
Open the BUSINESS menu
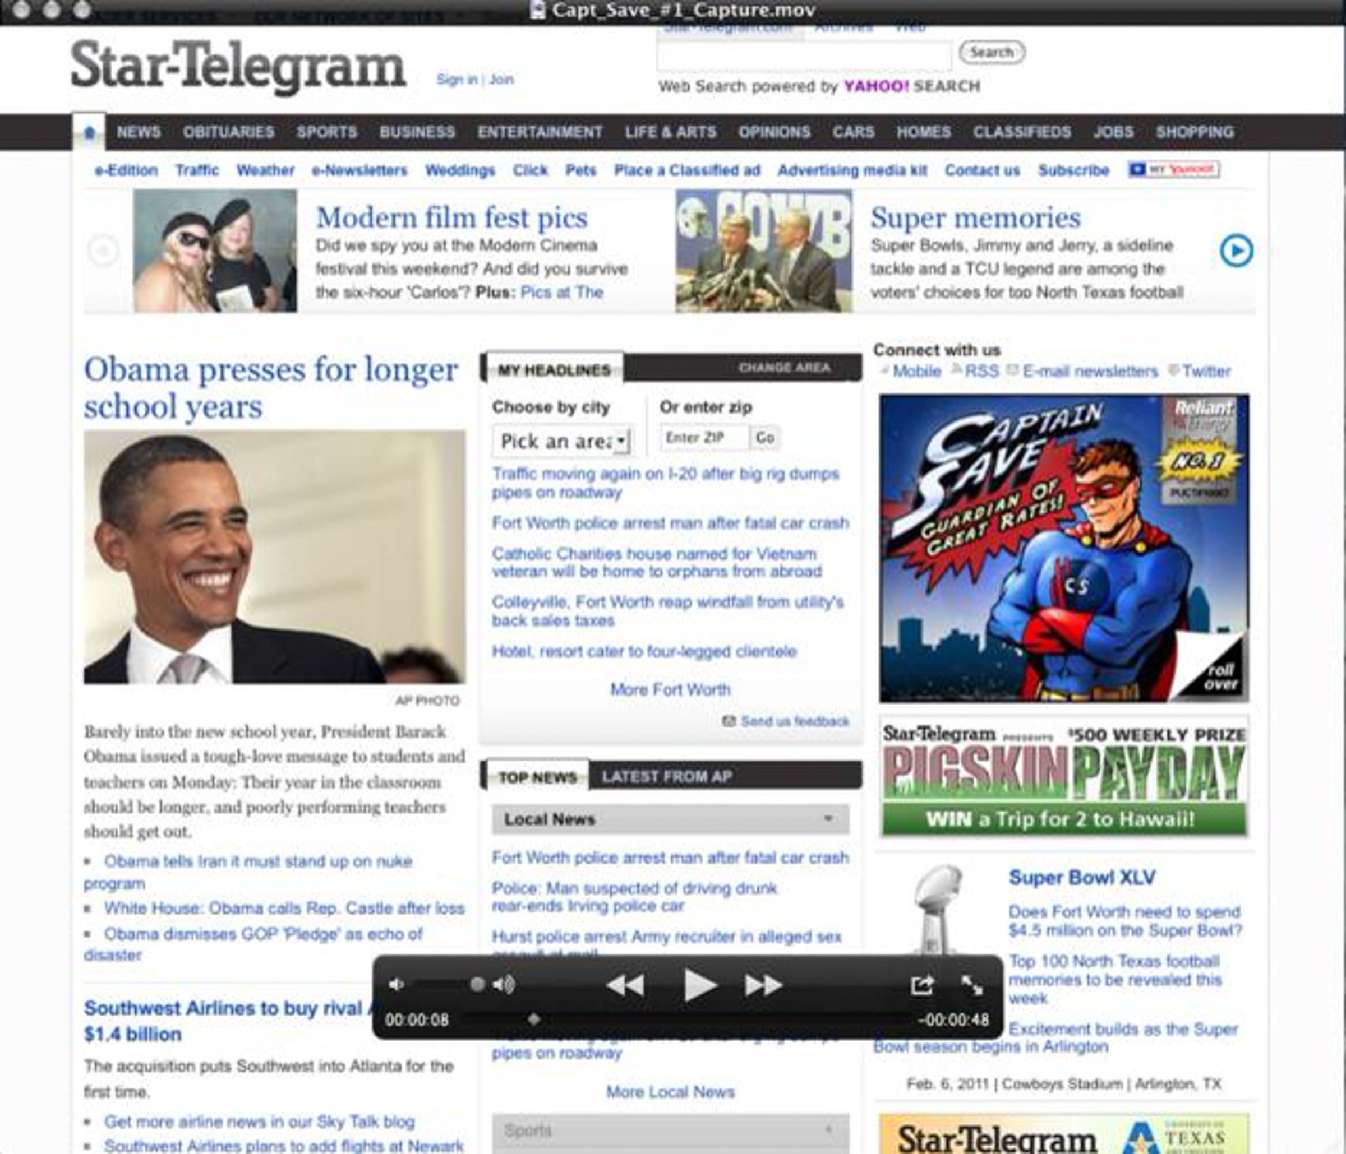[x=417, y=132]
